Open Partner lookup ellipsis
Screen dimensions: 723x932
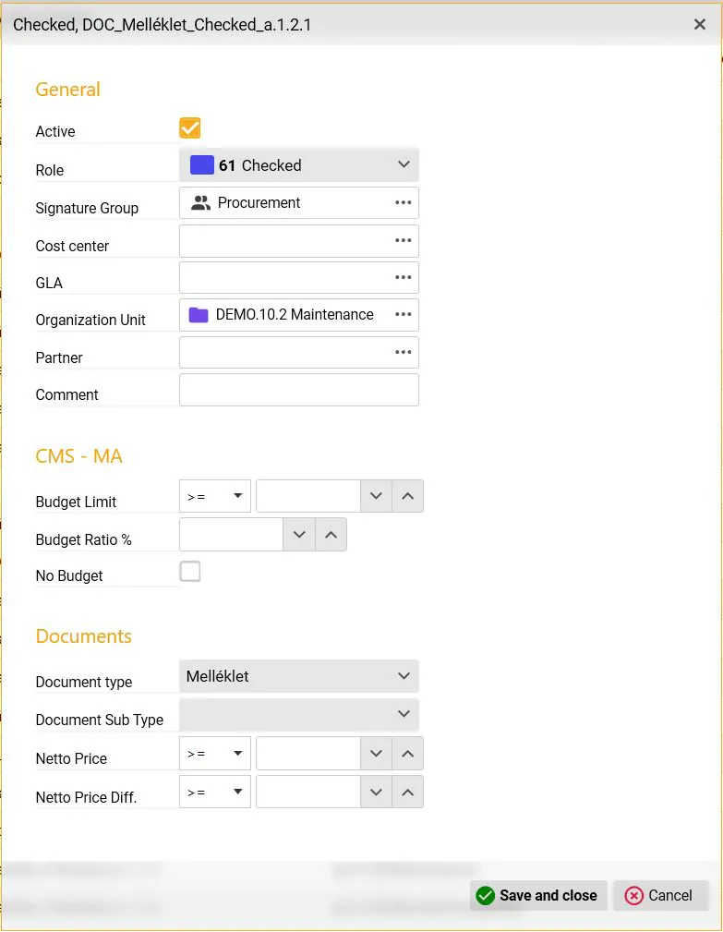coord(403,352)
